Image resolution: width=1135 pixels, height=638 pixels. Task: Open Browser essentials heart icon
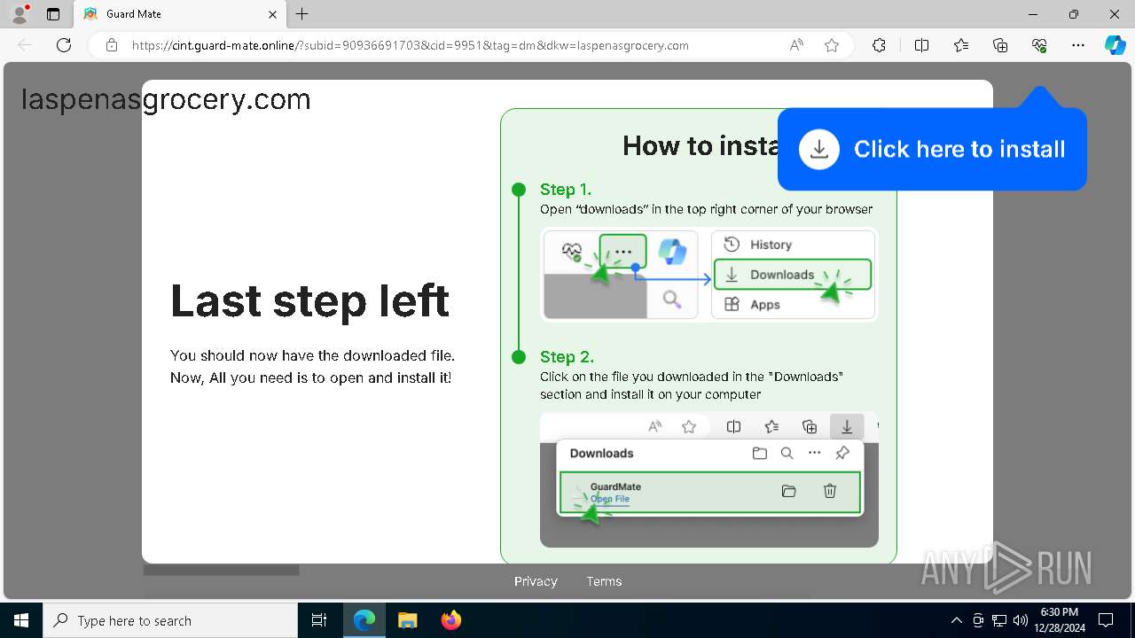(x=1039, y=45)
